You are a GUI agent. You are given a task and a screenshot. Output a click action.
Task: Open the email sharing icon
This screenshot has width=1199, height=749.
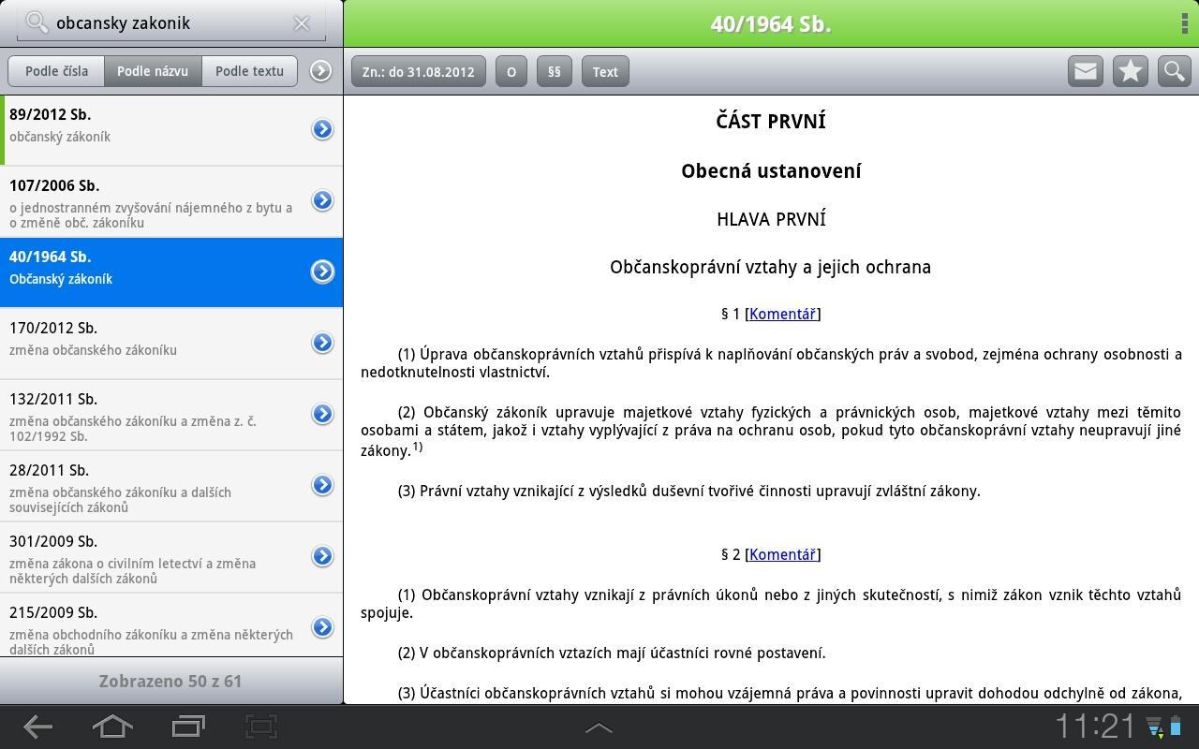point(1085,70)
